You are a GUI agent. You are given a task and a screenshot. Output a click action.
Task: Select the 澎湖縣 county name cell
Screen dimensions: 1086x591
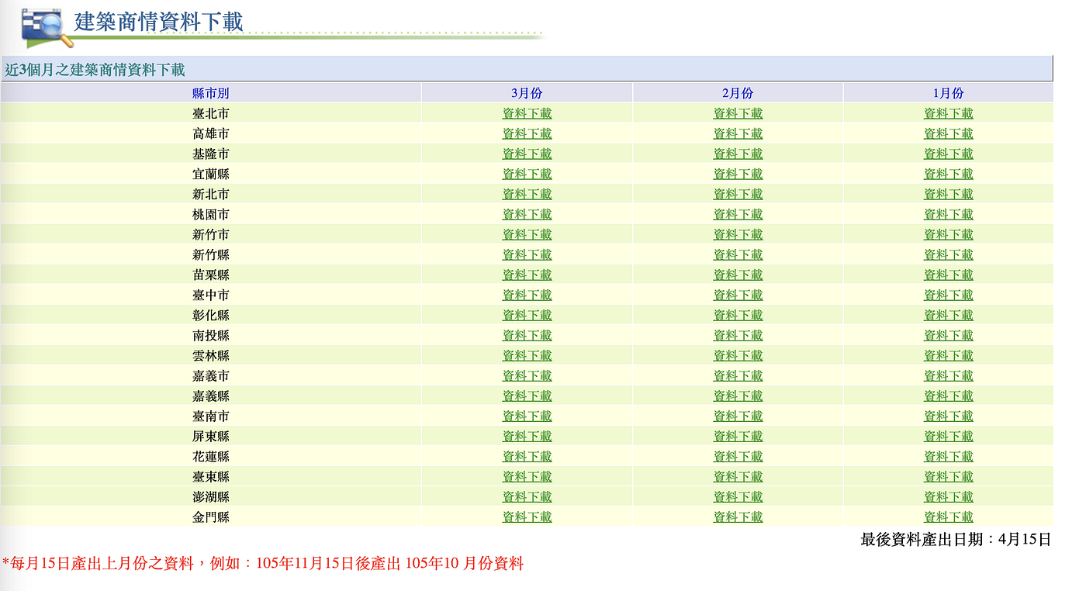[211, 496]
